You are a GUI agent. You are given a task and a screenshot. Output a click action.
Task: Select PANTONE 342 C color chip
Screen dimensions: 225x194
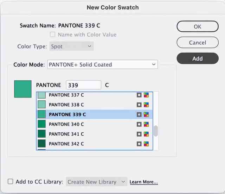(41, 143)
